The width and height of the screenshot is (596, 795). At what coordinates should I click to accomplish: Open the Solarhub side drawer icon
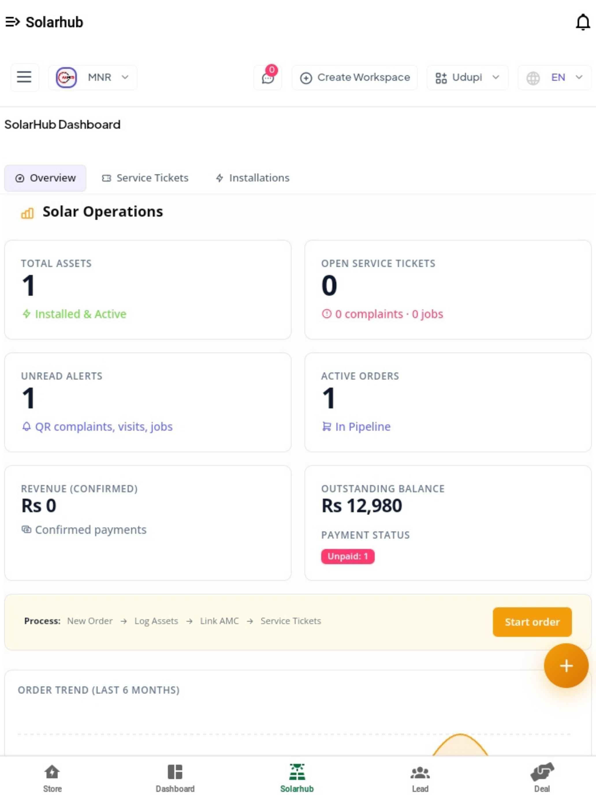coord(13,22)
